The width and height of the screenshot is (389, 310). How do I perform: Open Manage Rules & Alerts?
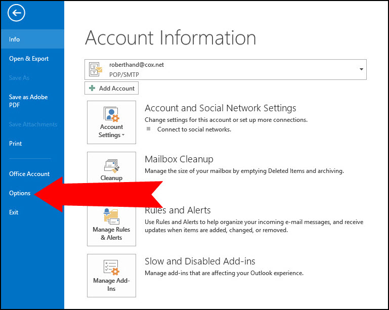tap(111, 226)
